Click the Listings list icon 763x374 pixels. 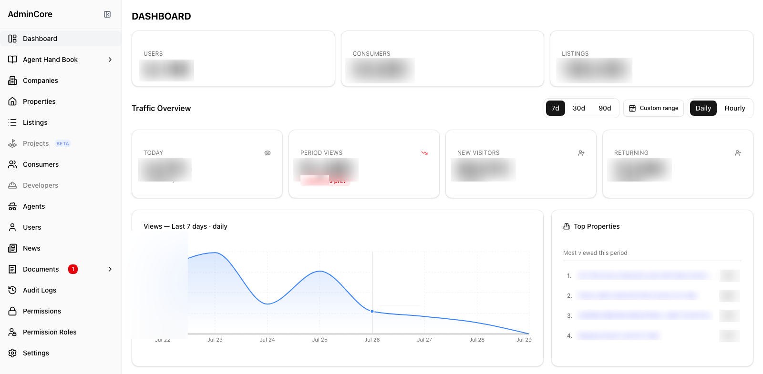12,122
